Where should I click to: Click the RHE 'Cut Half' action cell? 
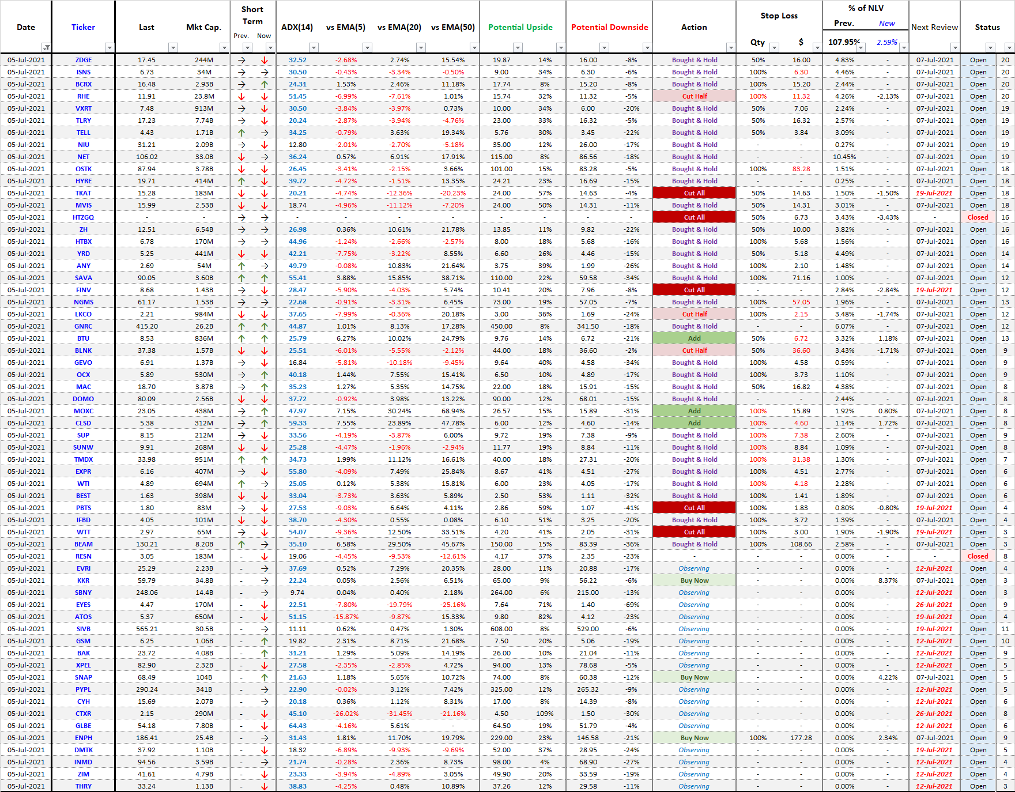tap(694, 96)
